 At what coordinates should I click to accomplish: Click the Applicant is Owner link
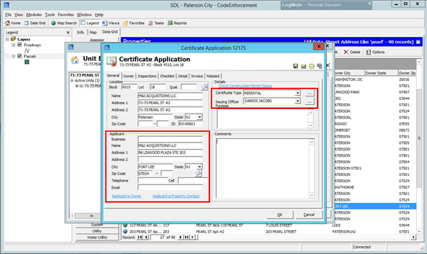127,196
